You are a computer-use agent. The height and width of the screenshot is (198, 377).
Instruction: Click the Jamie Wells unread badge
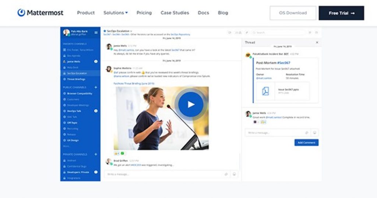point(96,61)
